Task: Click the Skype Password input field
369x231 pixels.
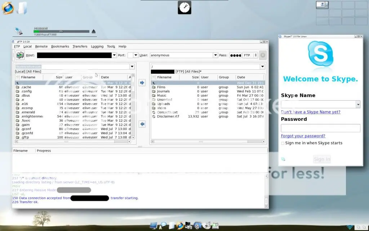Action: (x=320, y=128)
